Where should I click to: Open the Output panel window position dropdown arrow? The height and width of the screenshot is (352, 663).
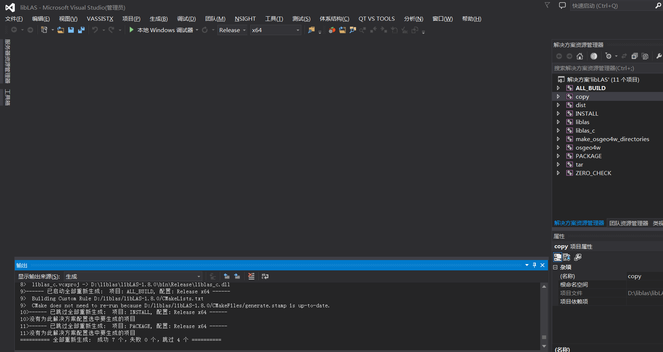pyautogui.click(x=527, y=265)
